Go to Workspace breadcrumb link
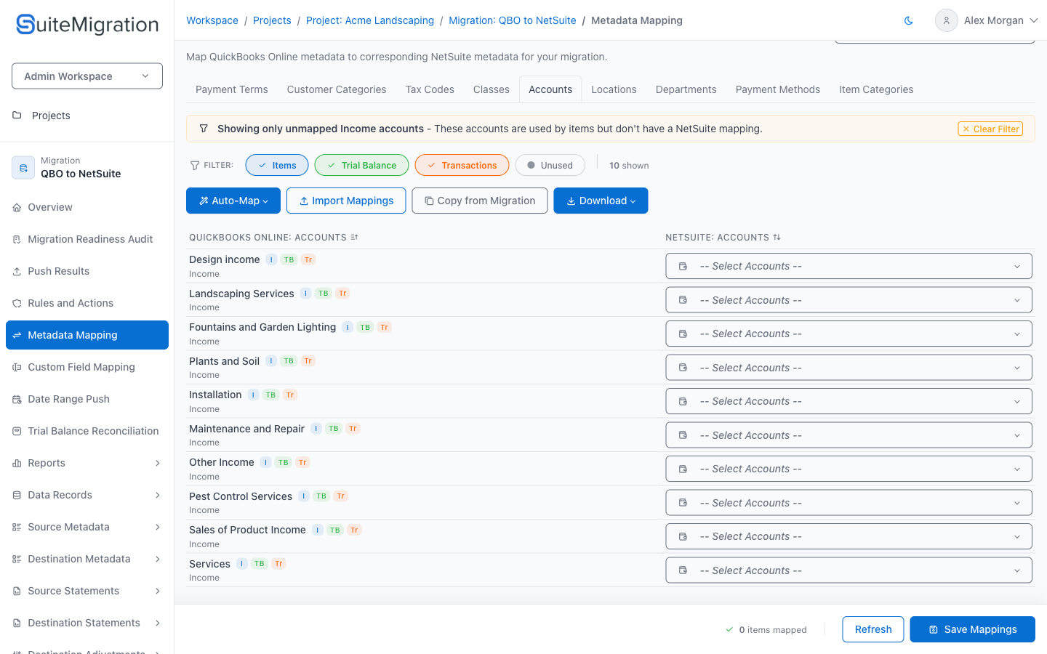This screenshot has width=1047, height=654. pyautogui.click(x=212, y=20)
